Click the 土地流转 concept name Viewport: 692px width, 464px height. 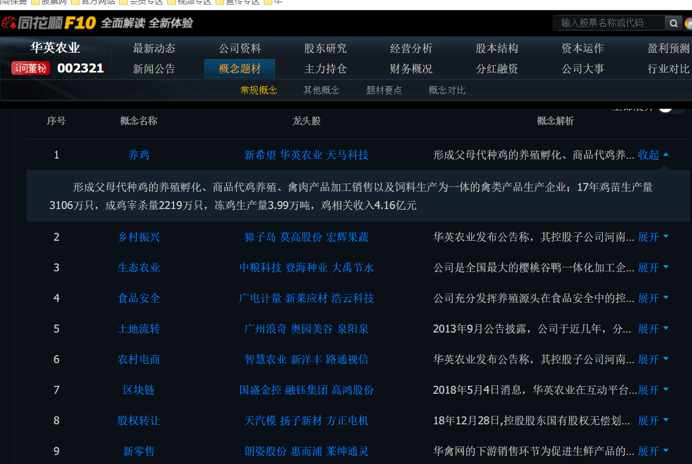point(139,329)
